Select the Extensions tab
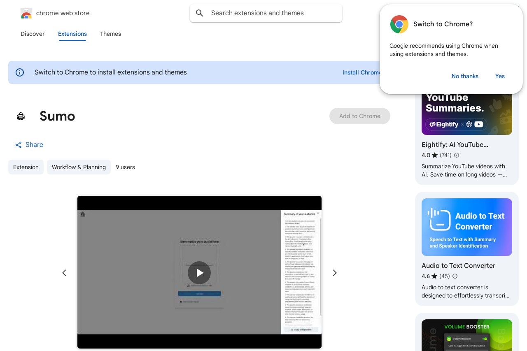Image resolution: width=527 pixels, height=351 pixels. click(x=72, y=34)
